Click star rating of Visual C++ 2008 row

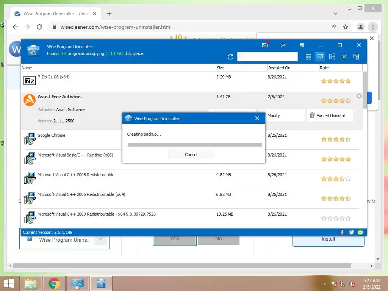336,218
